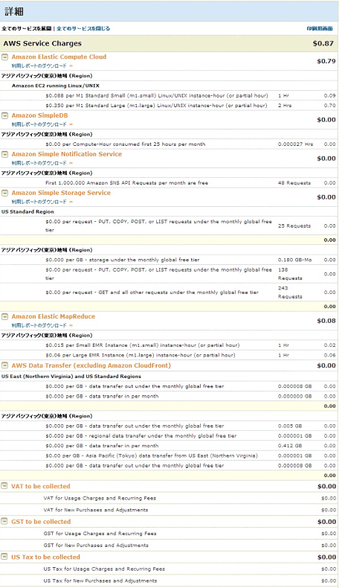342x588 pixels.
Task: Open the Amazon Simple Notification Service heading
Action: point(67,154)
